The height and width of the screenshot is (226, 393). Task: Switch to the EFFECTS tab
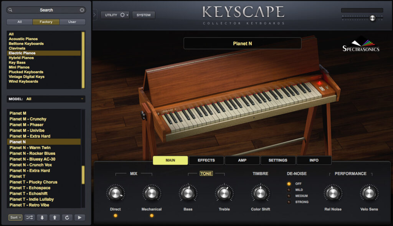click(x=206, y=160)
